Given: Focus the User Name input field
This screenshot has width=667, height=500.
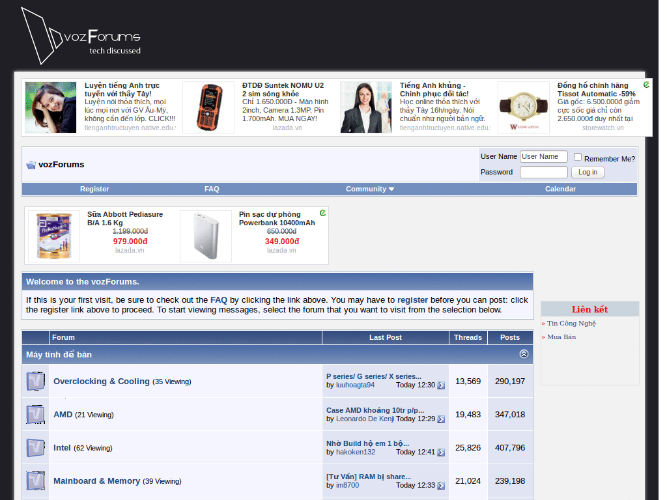Looking at the screenshot, I should point(544,156).
